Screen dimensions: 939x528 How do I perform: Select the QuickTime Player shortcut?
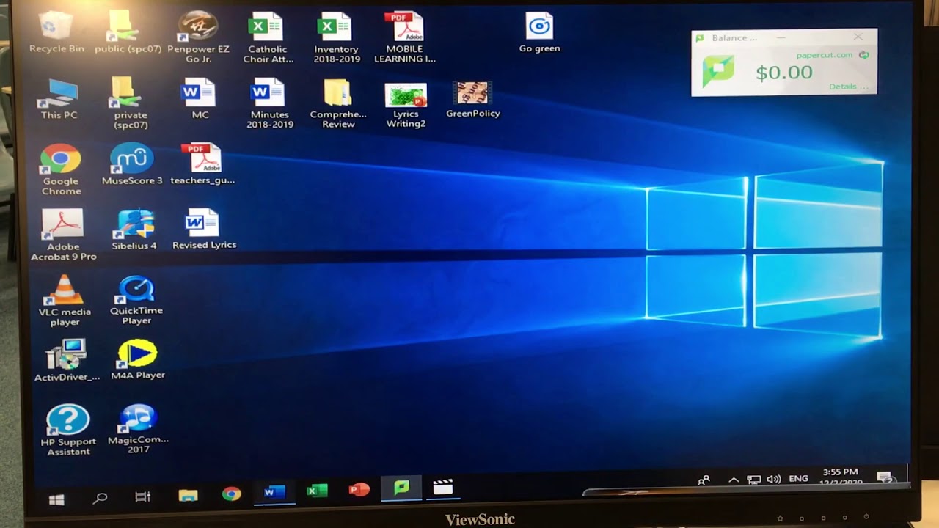[136, 299]
